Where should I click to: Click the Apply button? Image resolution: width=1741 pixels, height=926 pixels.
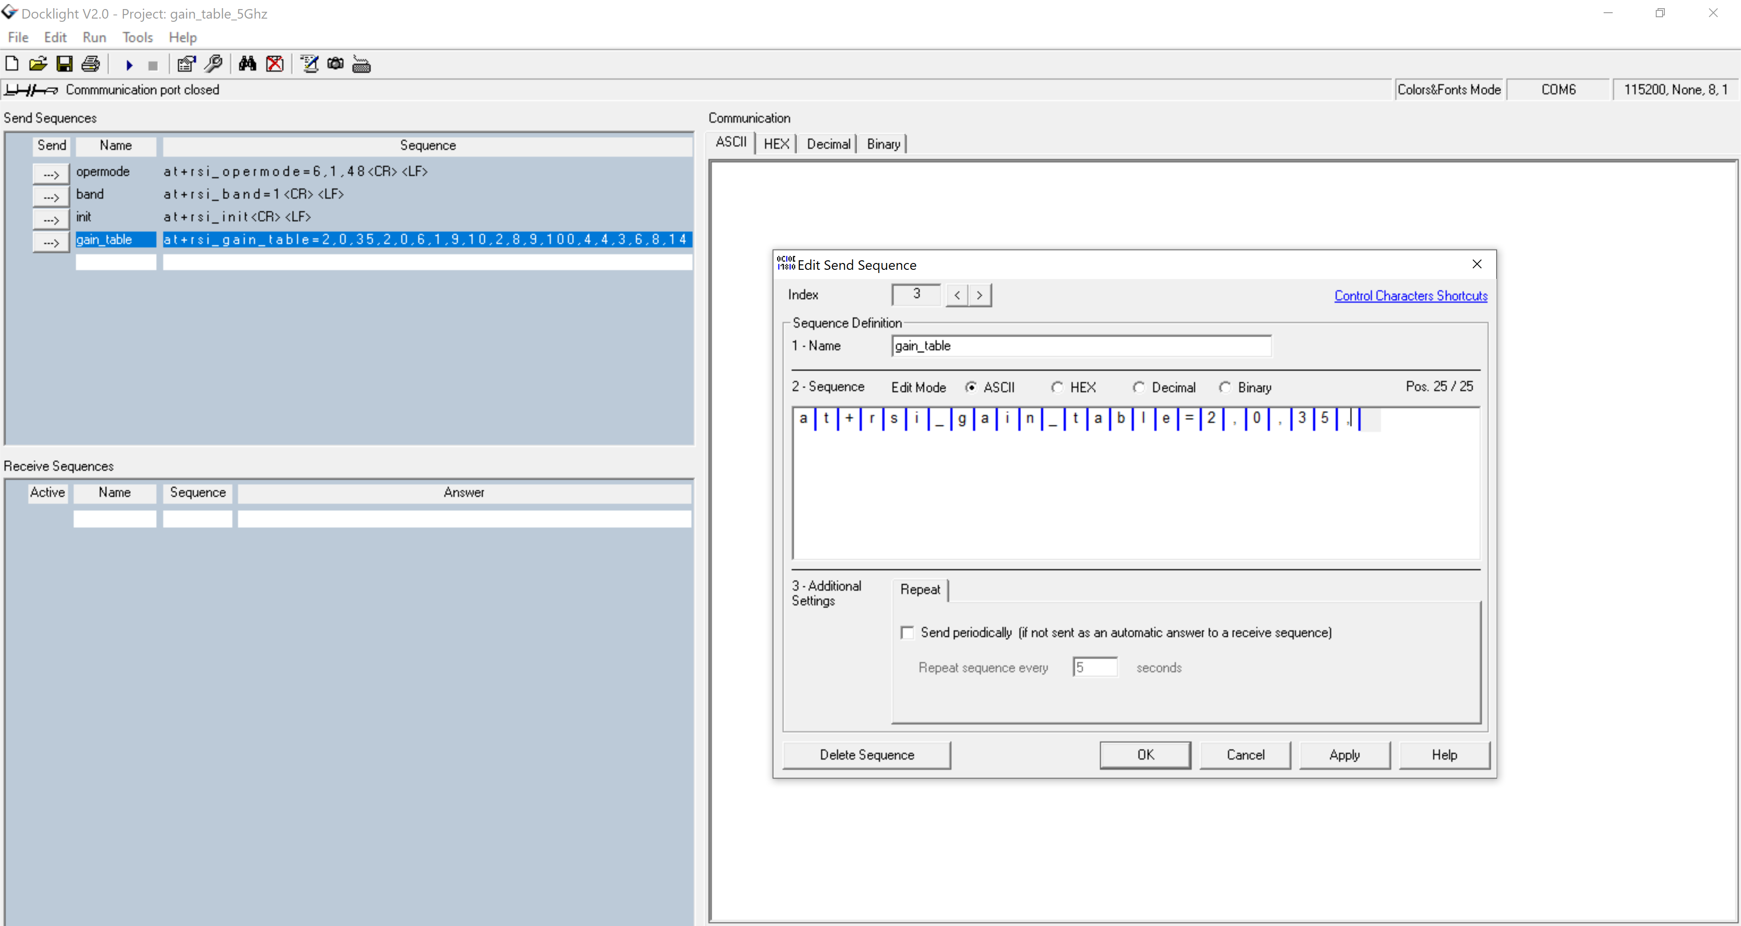[1344, 755]
